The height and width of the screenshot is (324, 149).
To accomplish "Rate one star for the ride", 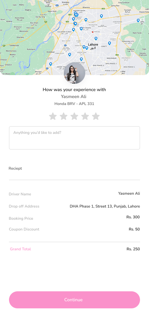I will (53, 116).
